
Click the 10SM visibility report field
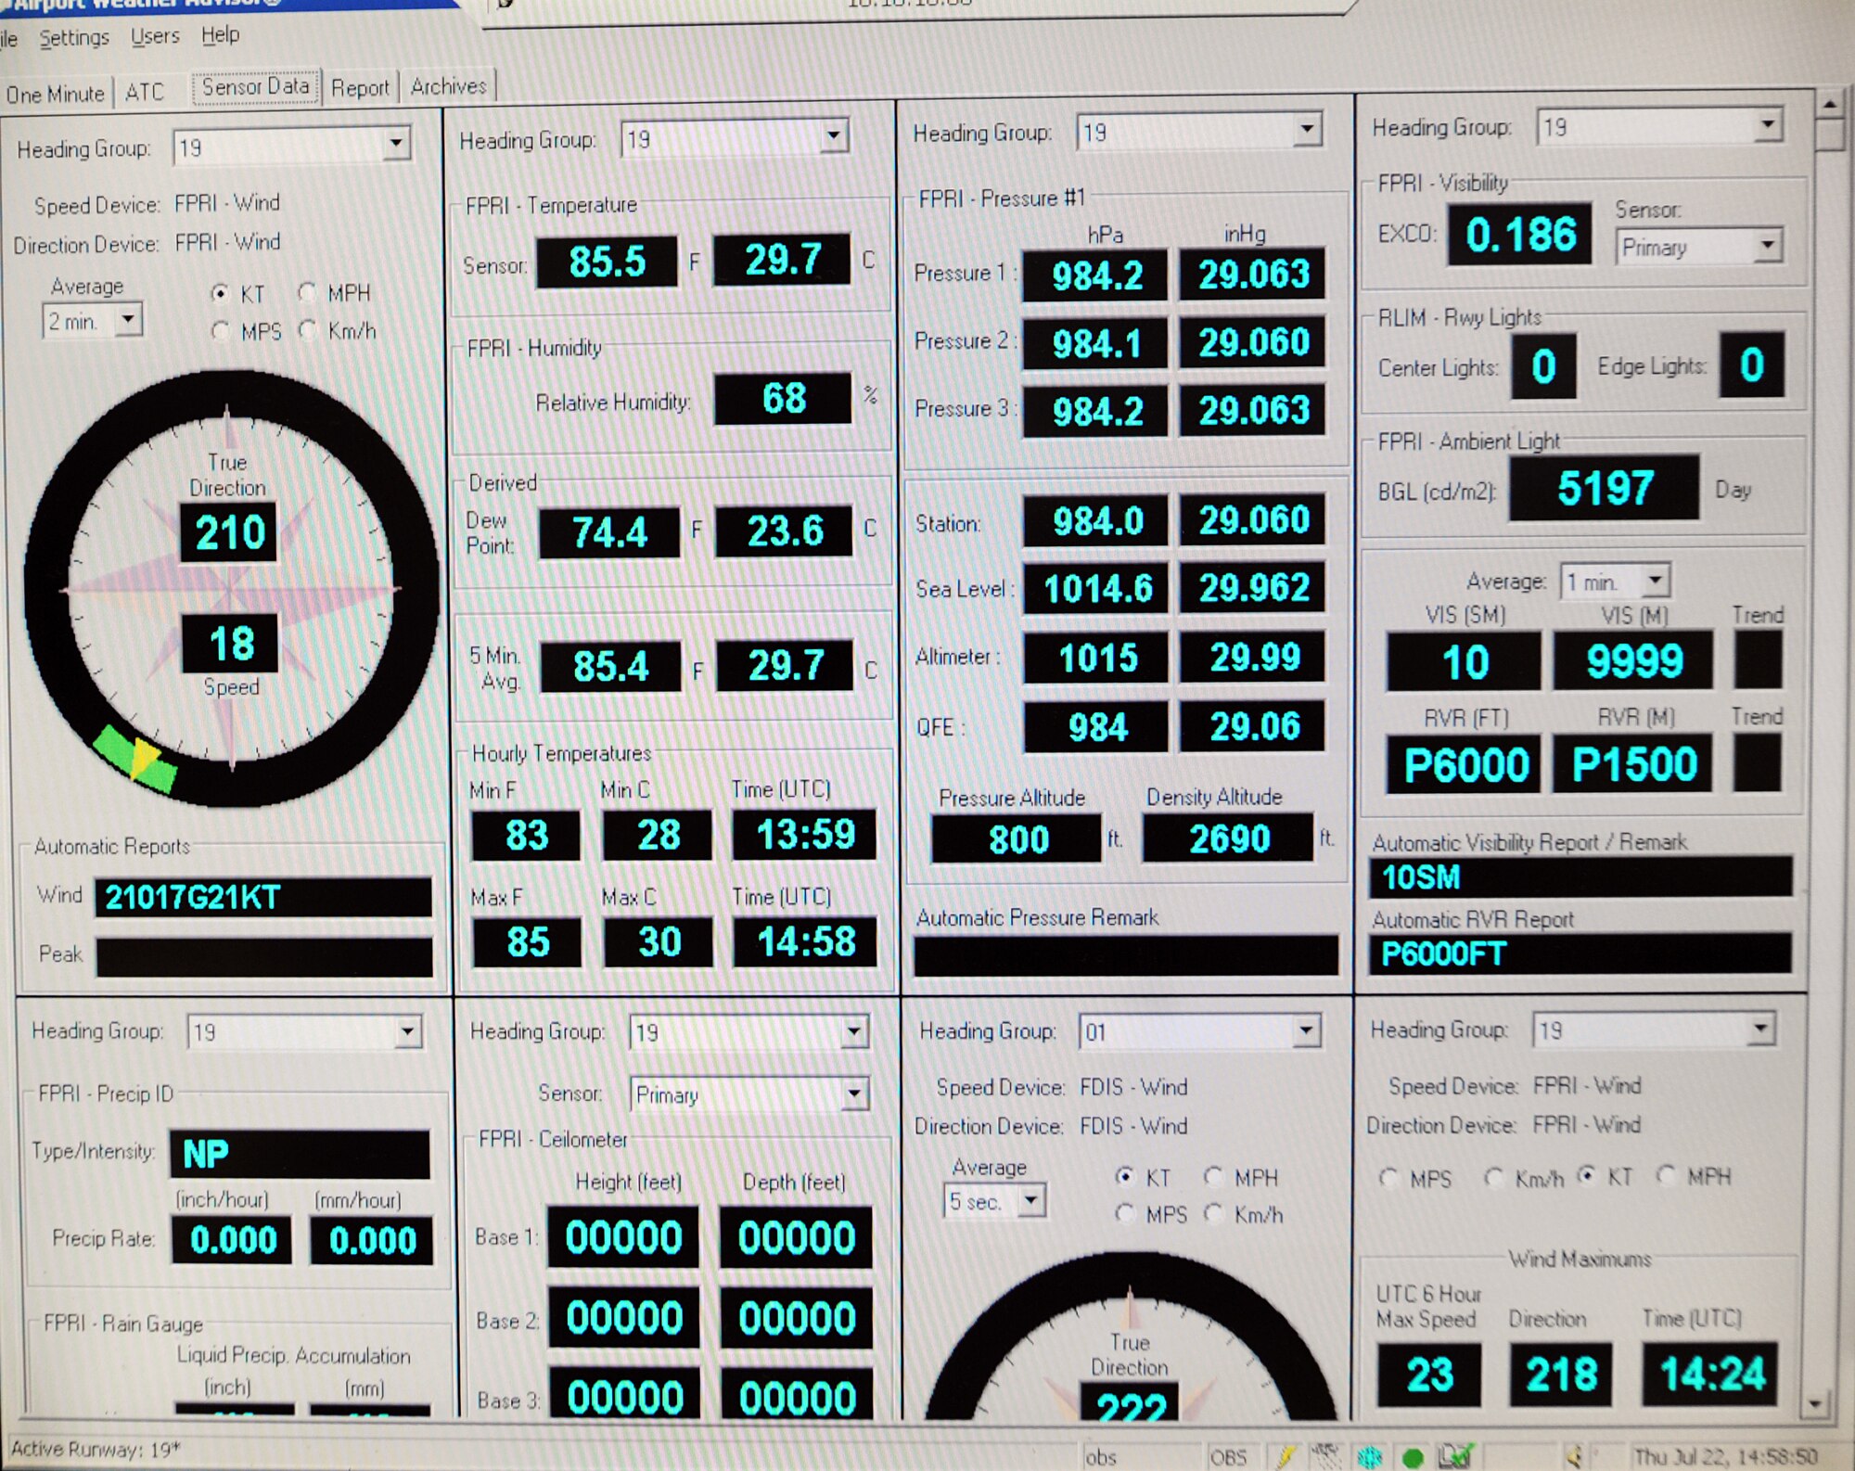[x=1580, y=876]
